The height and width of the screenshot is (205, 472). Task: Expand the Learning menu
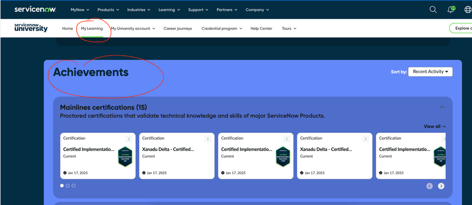point(169,9)
